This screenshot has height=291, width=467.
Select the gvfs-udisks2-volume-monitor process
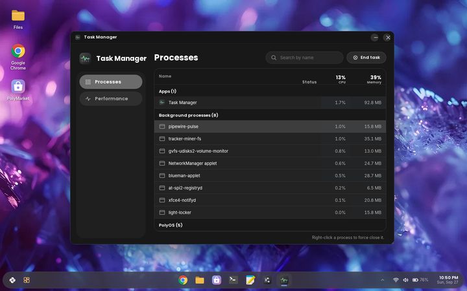(x=270, y=151)
